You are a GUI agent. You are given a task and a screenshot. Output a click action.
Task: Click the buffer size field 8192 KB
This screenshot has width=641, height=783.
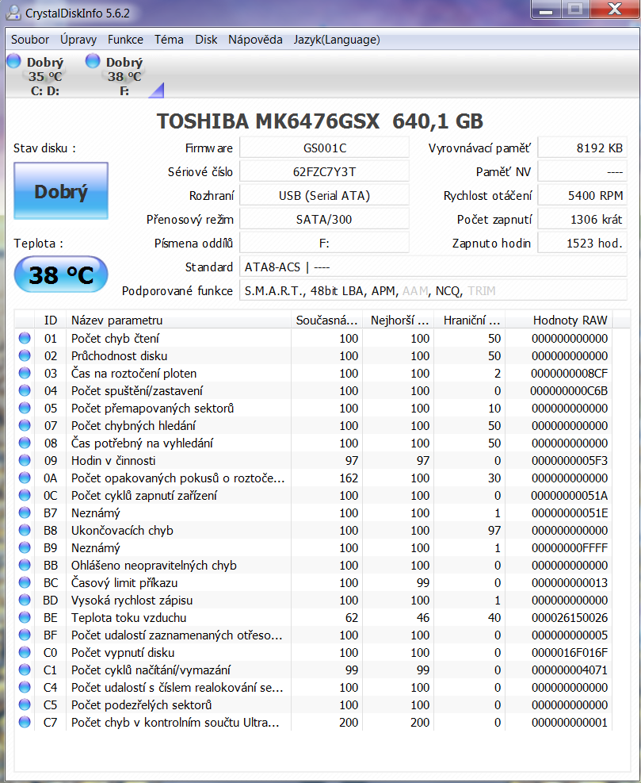(x=582, y=148)
